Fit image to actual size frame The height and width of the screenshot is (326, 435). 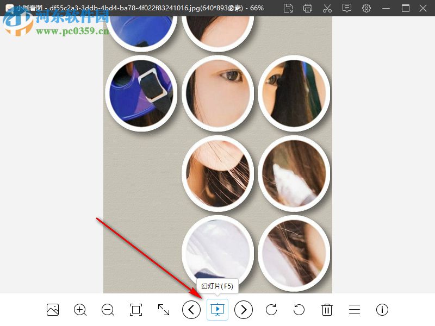coord(136,310)
